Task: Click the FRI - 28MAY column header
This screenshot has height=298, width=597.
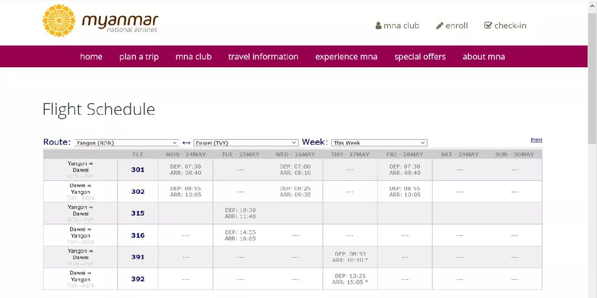Action: (405, 155)
